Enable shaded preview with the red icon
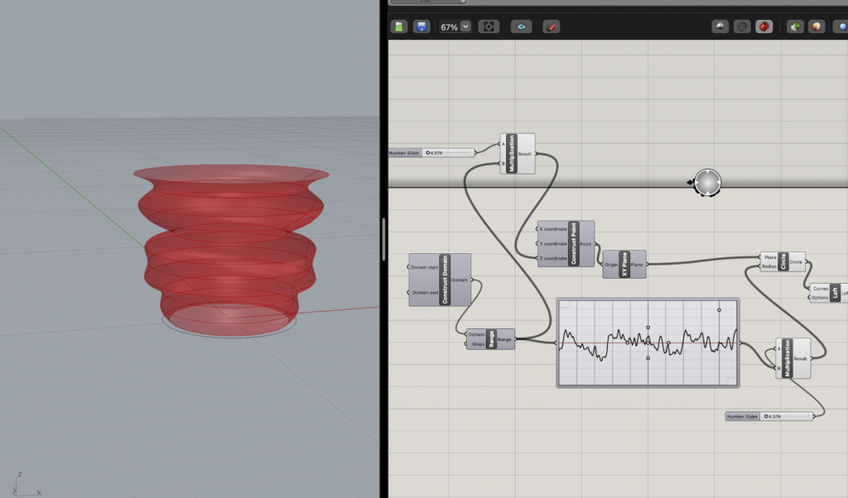 764,26
